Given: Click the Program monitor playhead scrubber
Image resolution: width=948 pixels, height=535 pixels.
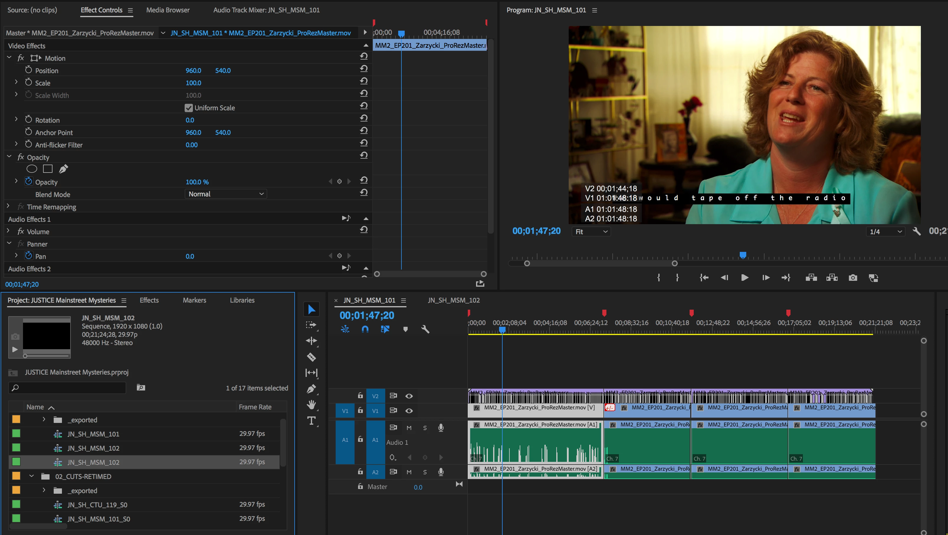Looking at the screenshot, I should (x=743, y=255).
